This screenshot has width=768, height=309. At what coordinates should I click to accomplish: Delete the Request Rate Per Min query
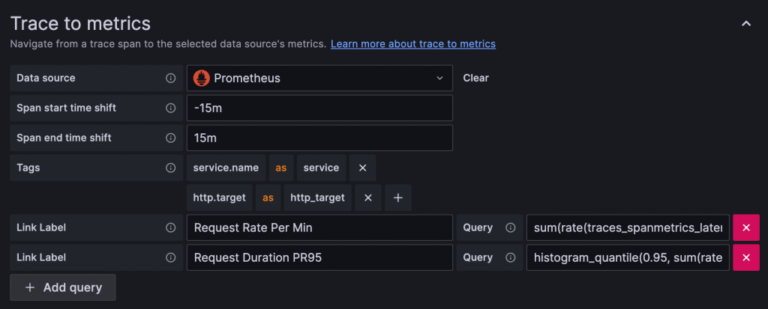(745, 227)
